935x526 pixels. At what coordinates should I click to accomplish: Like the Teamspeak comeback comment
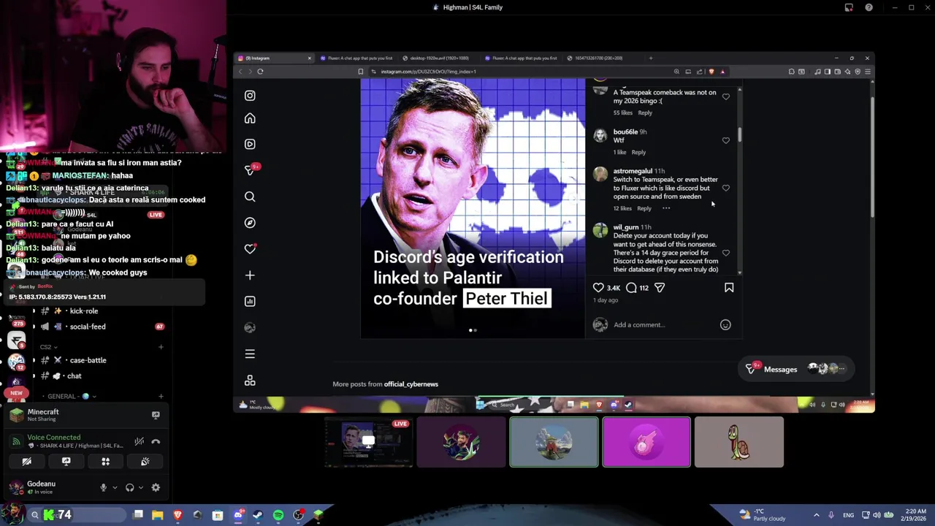pyautogui.click(x=725, y=96)
